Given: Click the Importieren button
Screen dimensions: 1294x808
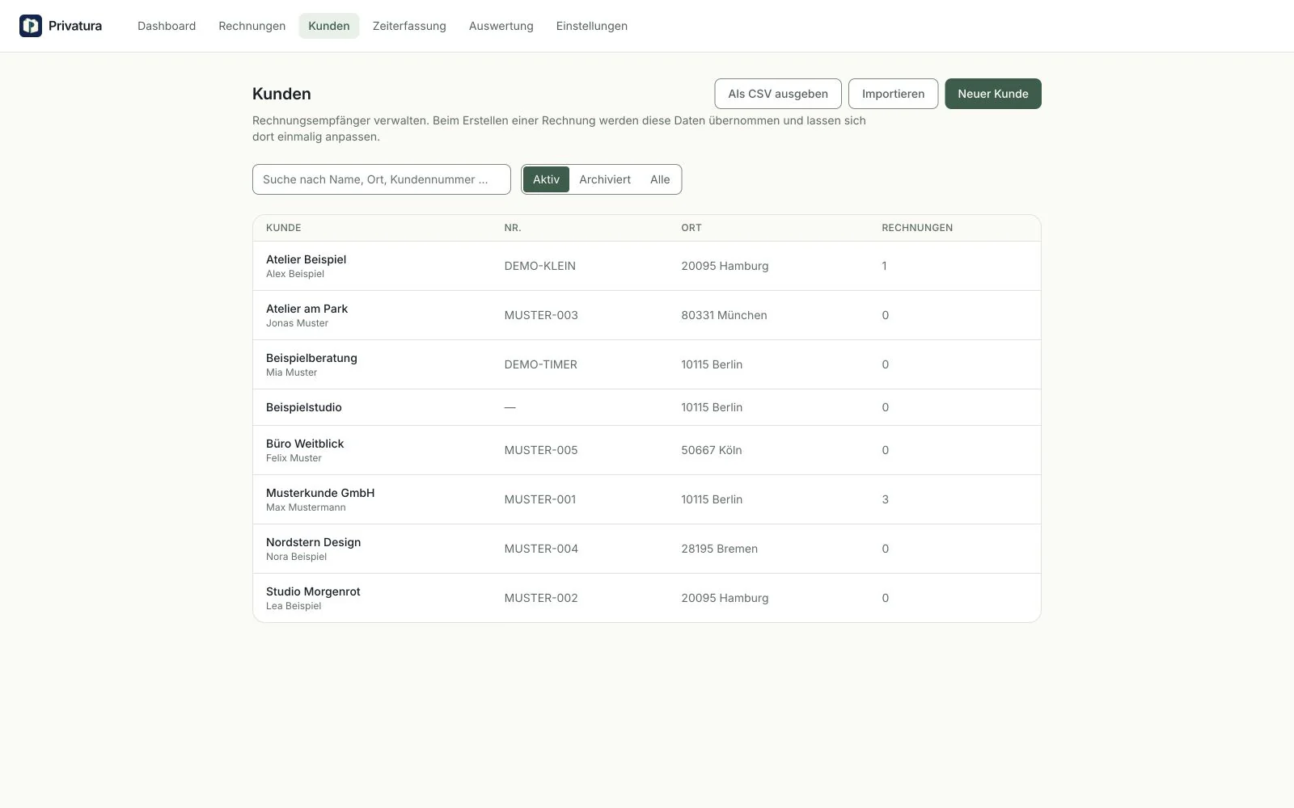Looking at the screenshot, I should (893, 94).
